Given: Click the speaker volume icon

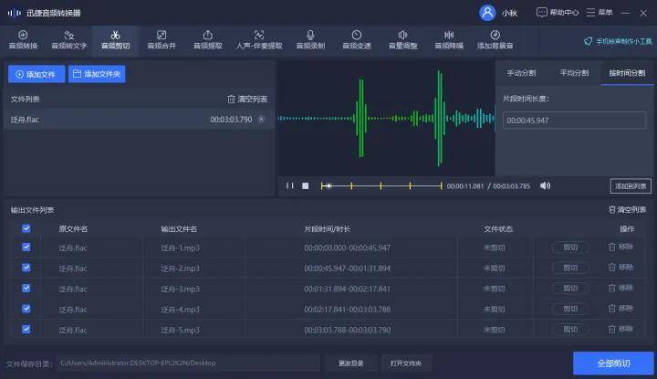Looking at the screenshot, I should point(545,185).
